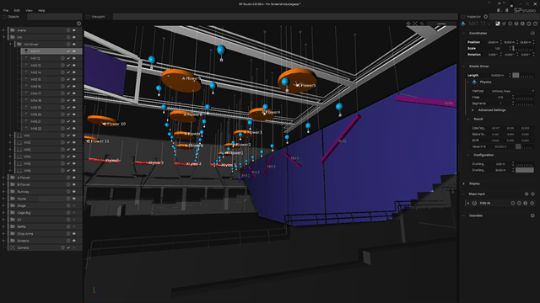Image resolution: width=540 pixels, height=303 pixels.
Task: Click the circular icon in Userdata header
Action: [532, 215]
